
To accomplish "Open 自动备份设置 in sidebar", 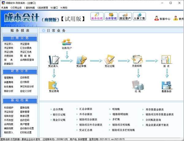I will [27, 128].
